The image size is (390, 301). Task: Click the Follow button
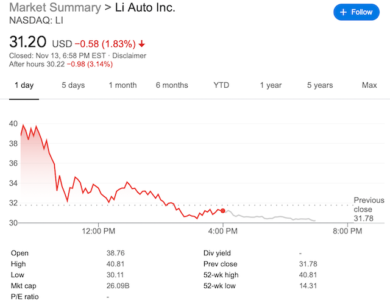(356, 12)
